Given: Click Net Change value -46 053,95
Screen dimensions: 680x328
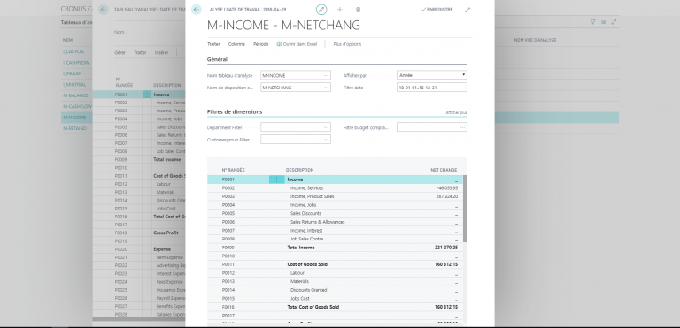Looking at the screenshot, I should pos(447,188).
